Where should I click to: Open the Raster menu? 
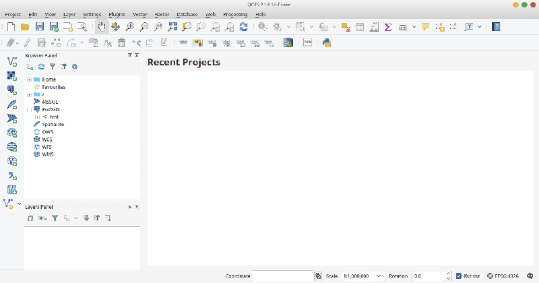pos(162,14)
